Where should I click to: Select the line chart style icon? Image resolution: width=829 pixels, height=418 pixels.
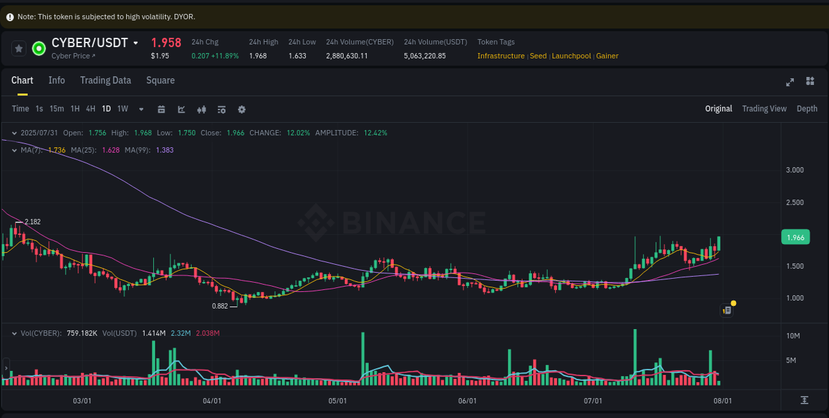181,109
